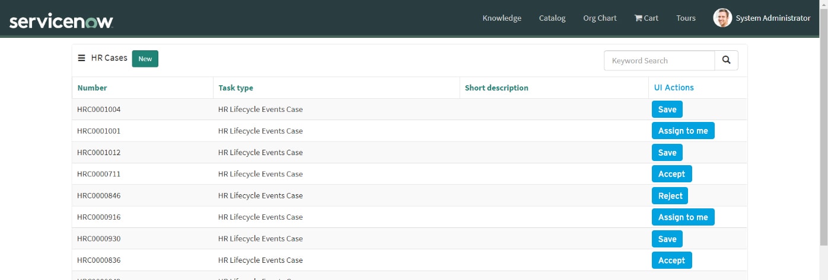Open case number HRC0001004
This screenshot has width=828, height=280.
point(99,110)
